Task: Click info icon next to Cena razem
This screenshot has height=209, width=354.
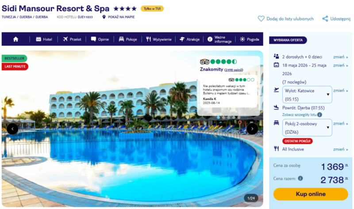Action: pos(300,179)
